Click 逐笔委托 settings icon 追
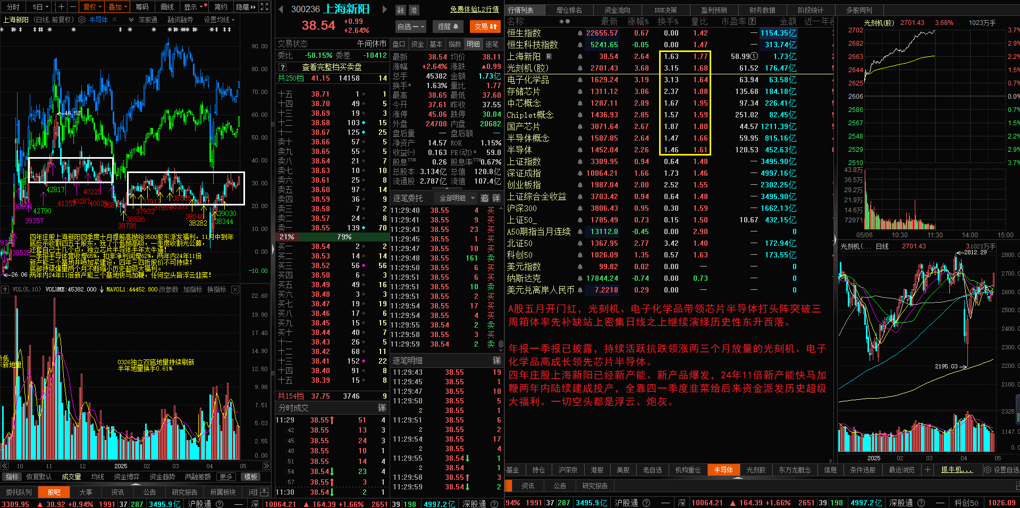1020x508 pixels. click(485, 198)
